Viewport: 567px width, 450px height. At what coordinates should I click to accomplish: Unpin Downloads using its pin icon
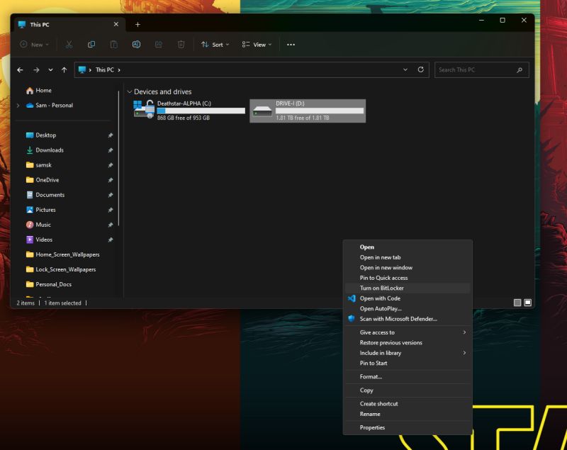click(110, 150)
